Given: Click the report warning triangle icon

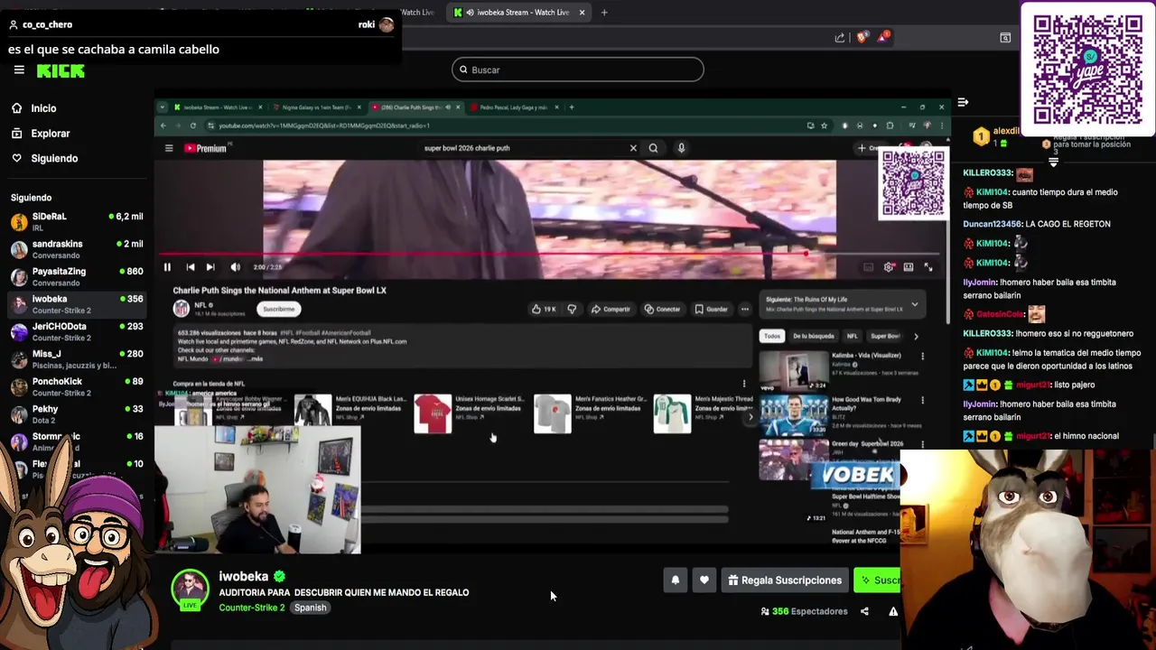Looking at the screenshot, I should click(x=893, y=611).
